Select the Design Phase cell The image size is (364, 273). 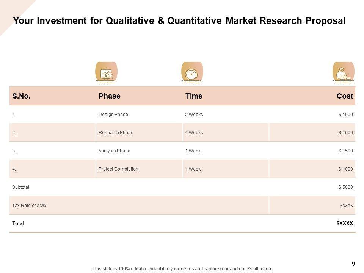[x=113, y=115]
